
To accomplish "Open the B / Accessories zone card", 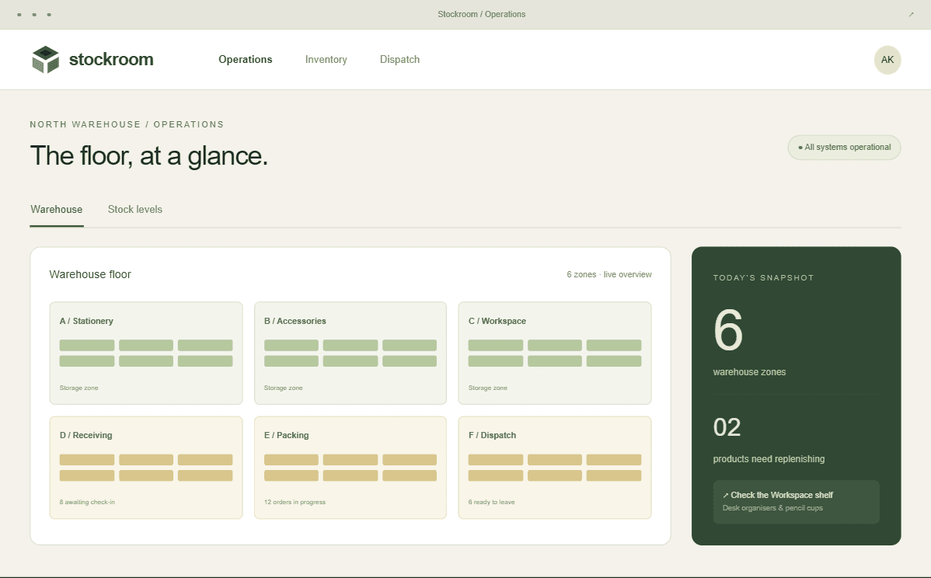I will point(350,353).
